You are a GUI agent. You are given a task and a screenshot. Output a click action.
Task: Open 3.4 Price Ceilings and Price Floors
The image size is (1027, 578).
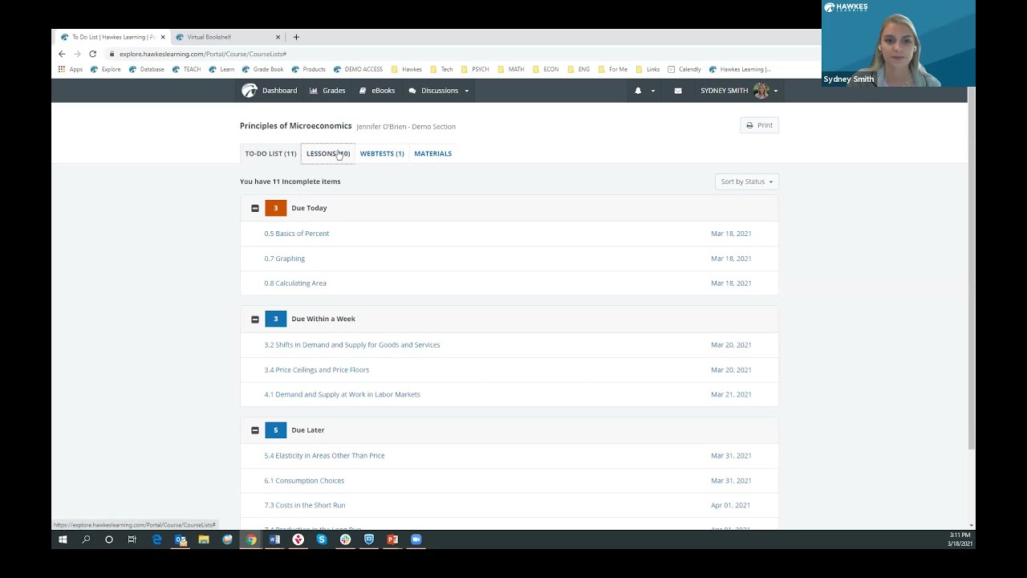click(x=317, y=369)
